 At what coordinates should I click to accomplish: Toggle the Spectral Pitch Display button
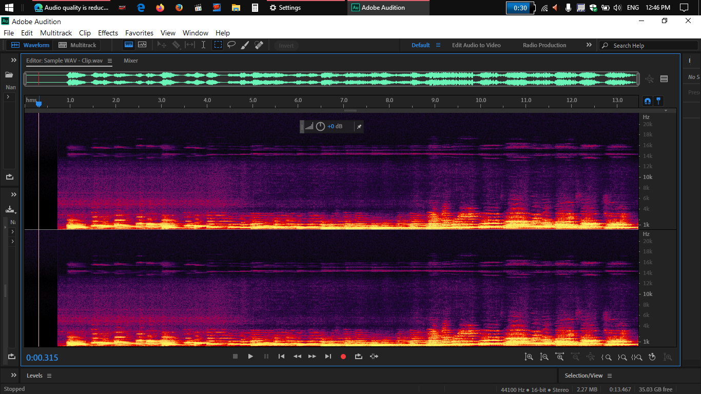[x=142, y=45]
